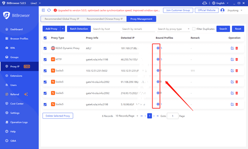Open Cost Center in the sidebar

point(17,104)
